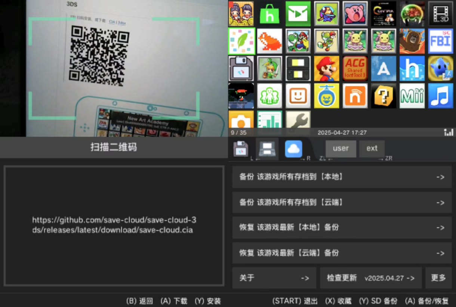
Task: Open 备份 该游戏所有存档到【云端】
Action: pyautogui.click(x=342, y=202)
